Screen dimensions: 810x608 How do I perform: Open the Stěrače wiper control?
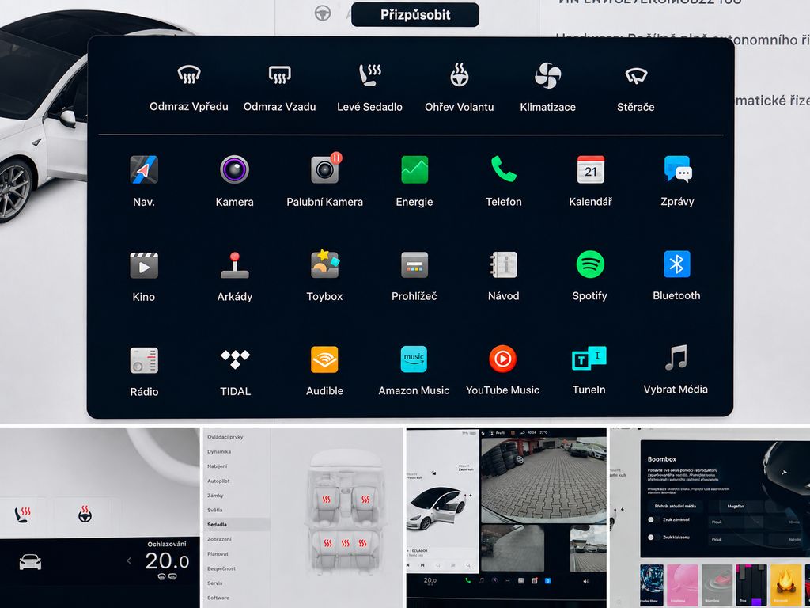click(636, 89)
